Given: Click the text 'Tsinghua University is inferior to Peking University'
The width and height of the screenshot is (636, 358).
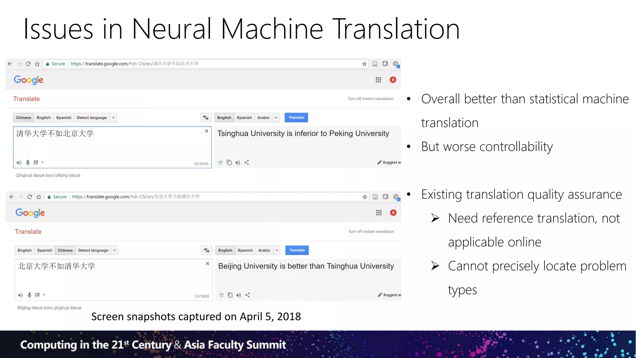Looking at the screenshot, I should pos(303,133).
